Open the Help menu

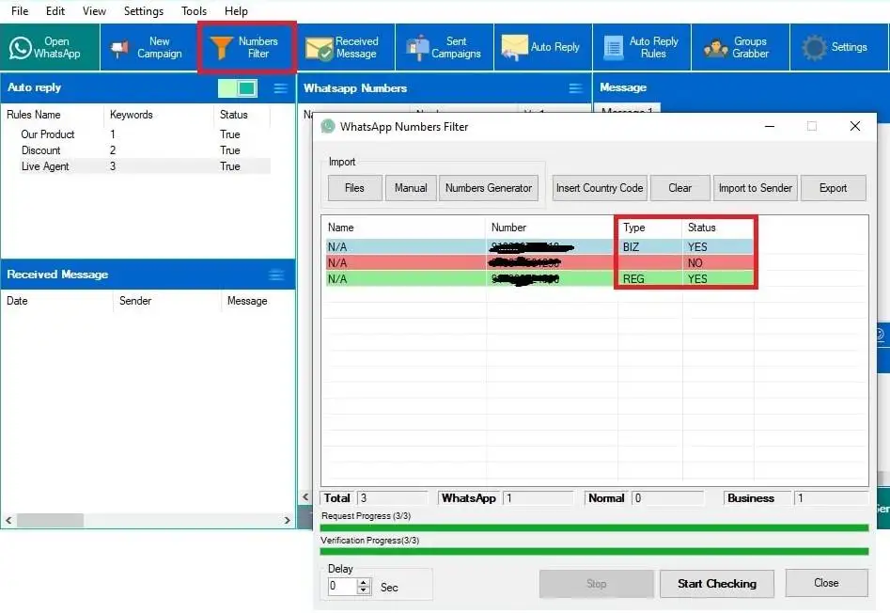tap(236, 10)
